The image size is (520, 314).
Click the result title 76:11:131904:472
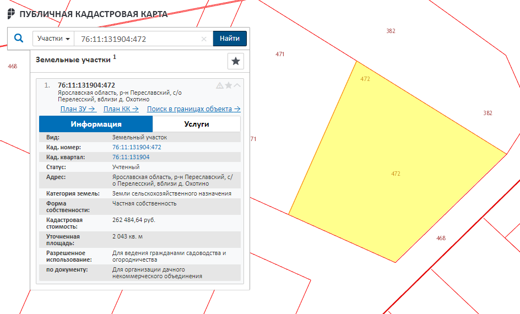coord(86,85)
